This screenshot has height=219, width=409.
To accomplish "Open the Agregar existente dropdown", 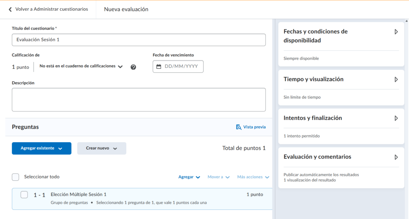I will tap(42, 148).
